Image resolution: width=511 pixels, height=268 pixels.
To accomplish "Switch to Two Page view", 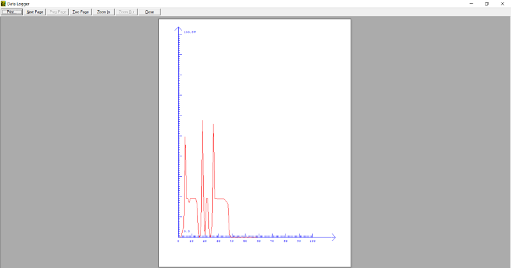I will point(80,12).
